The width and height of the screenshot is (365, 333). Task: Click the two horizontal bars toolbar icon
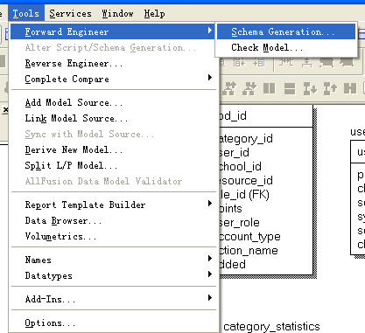tap(290, 88)
